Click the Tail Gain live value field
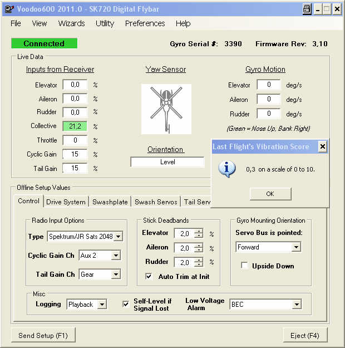 tap(75, 168)
